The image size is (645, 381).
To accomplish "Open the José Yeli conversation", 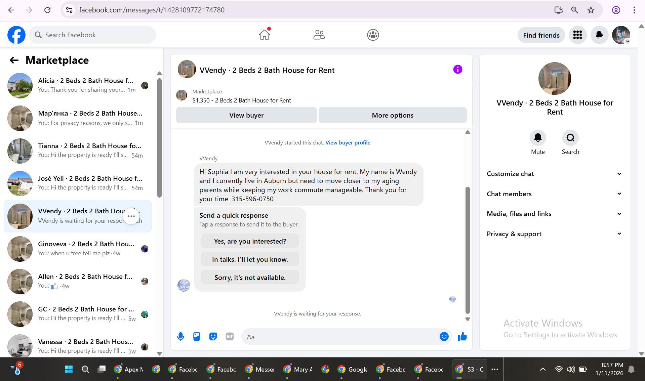I will (78, 183).
